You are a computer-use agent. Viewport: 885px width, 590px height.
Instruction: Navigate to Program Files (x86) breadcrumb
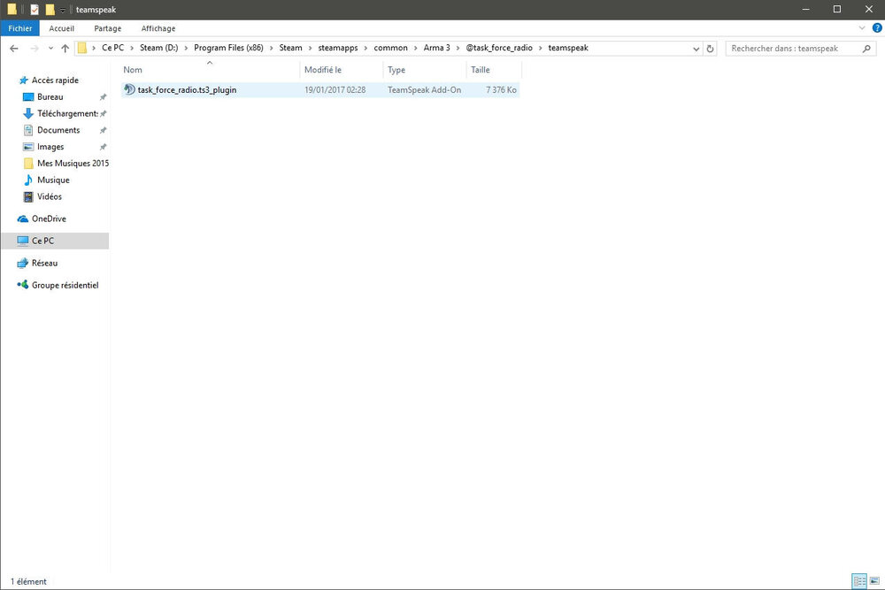(x=228, y=48)
